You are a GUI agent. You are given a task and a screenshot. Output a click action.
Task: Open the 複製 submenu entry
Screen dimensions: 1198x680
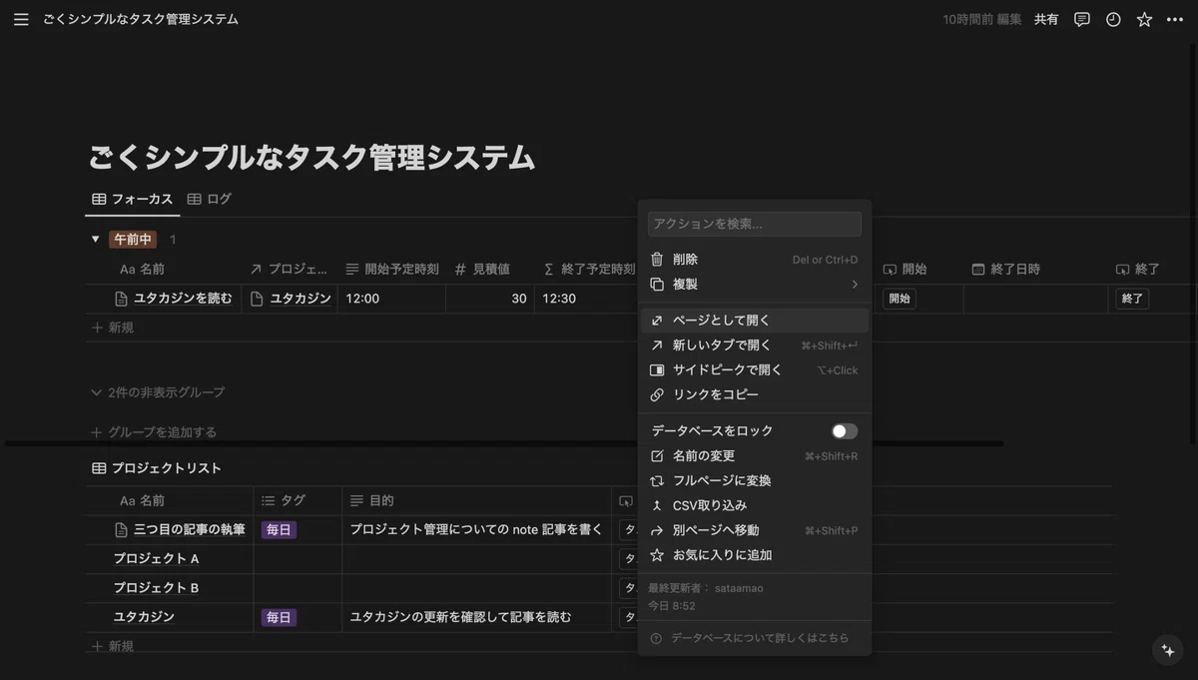pyautogui.click(x=754, y=285)
